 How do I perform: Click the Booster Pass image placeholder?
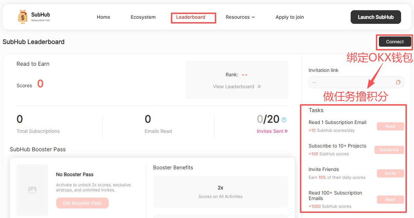click(x=32, y=190)
